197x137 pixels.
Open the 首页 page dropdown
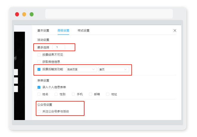pos(114,69)
